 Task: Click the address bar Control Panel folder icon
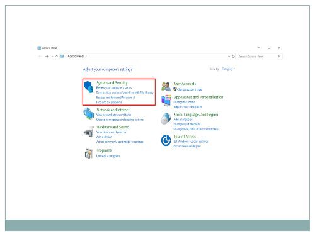pos(62,56)
